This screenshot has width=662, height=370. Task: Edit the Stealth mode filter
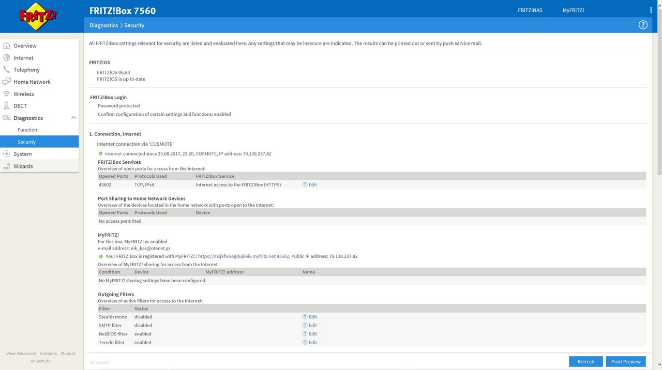click(x=312, y=317)
